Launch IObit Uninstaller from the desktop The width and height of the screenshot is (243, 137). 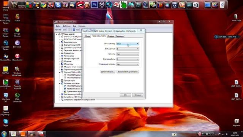tap(17, 97)
